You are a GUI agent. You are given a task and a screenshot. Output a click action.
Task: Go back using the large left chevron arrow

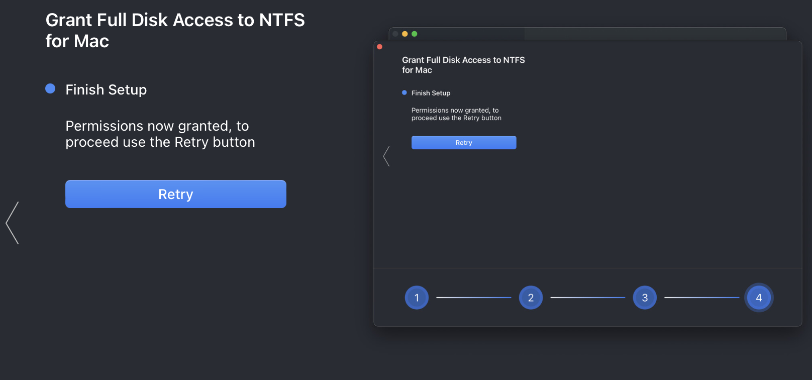(12, 223)
